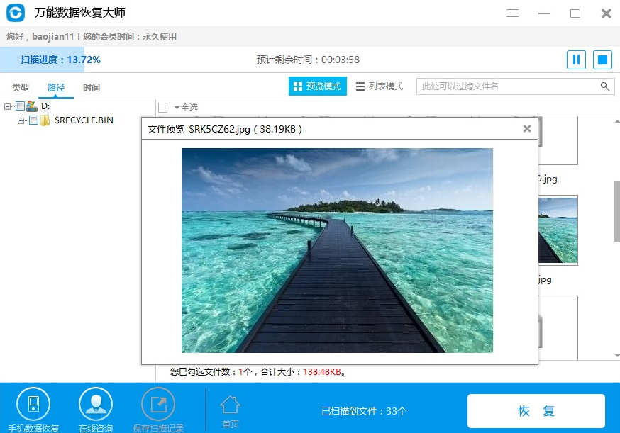Viewport: 620px width, 433px height.
Task: Click the 保存扫描记录 save icon
Action: pos(157,404)
